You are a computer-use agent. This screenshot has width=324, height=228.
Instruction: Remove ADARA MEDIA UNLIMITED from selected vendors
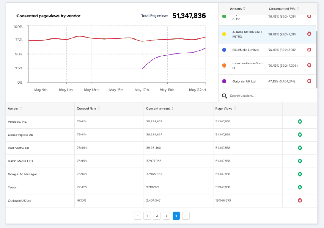[x=309, y=34]
